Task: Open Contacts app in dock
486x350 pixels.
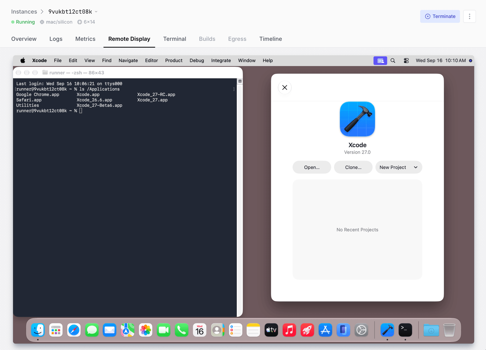Action: [x=217, y=330]
